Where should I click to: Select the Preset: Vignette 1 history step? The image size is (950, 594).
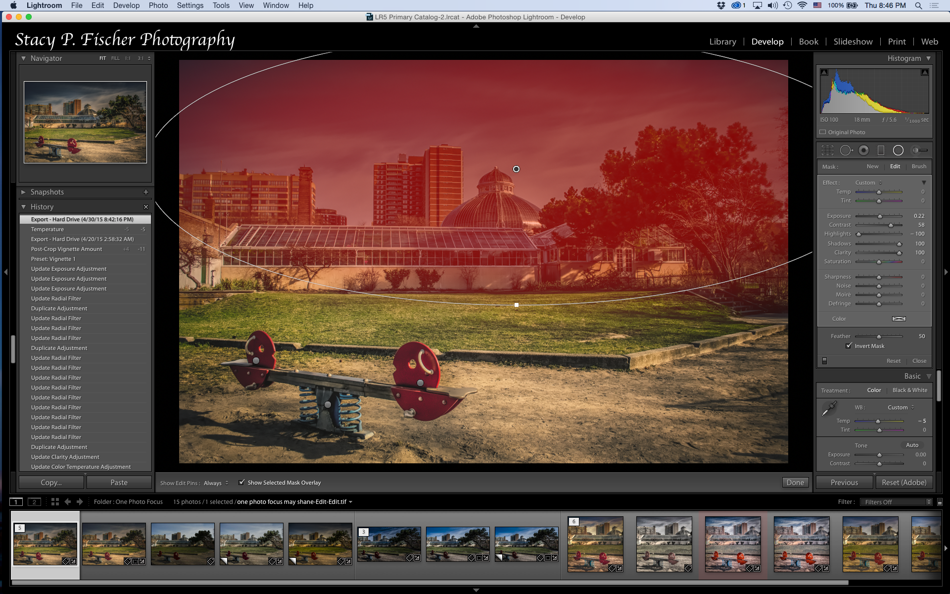(x=53, y=259)
